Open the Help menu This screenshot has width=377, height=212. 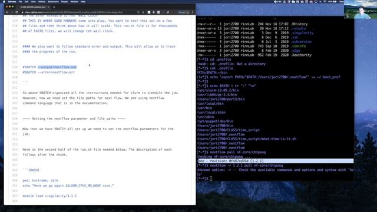click(83, 1)
